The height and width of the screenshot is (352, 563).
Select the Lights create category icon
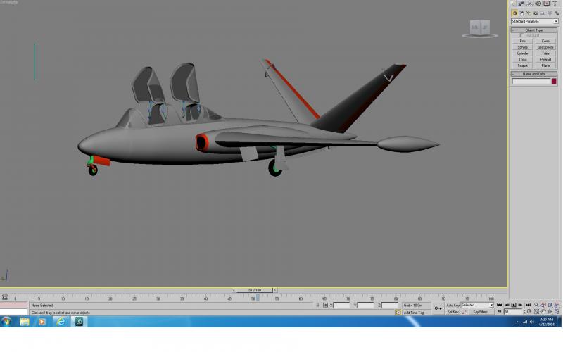pyautogui.click(x=529, y=13)
